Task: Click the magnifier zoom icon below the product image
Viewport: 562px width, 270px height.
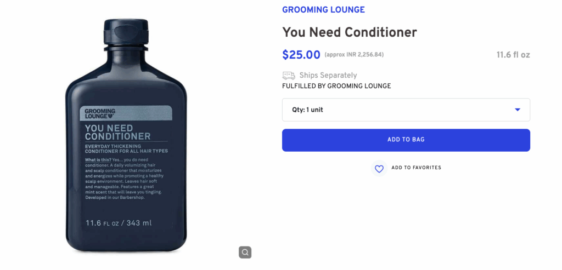Action: click(x=245, y=252)
